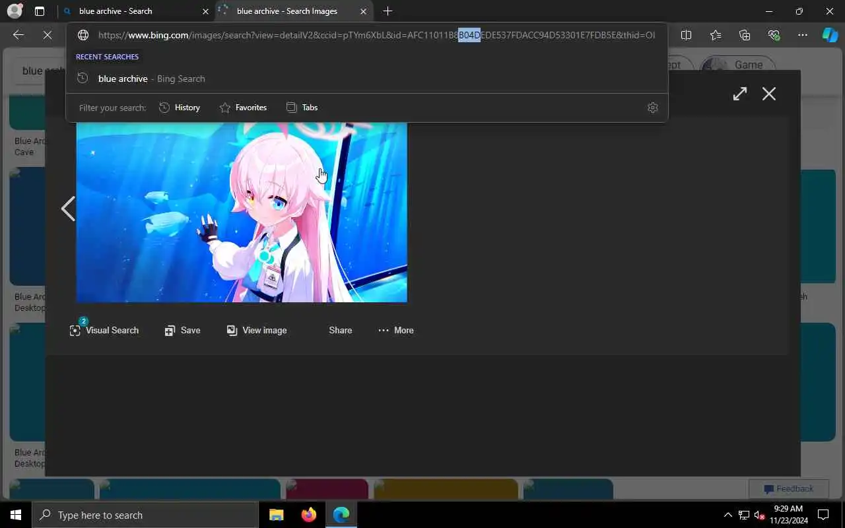This screenshot has width=845, height=528.
Task: Open the Windows Start menu
Action: pyautogui.click(x=16, y=515)
